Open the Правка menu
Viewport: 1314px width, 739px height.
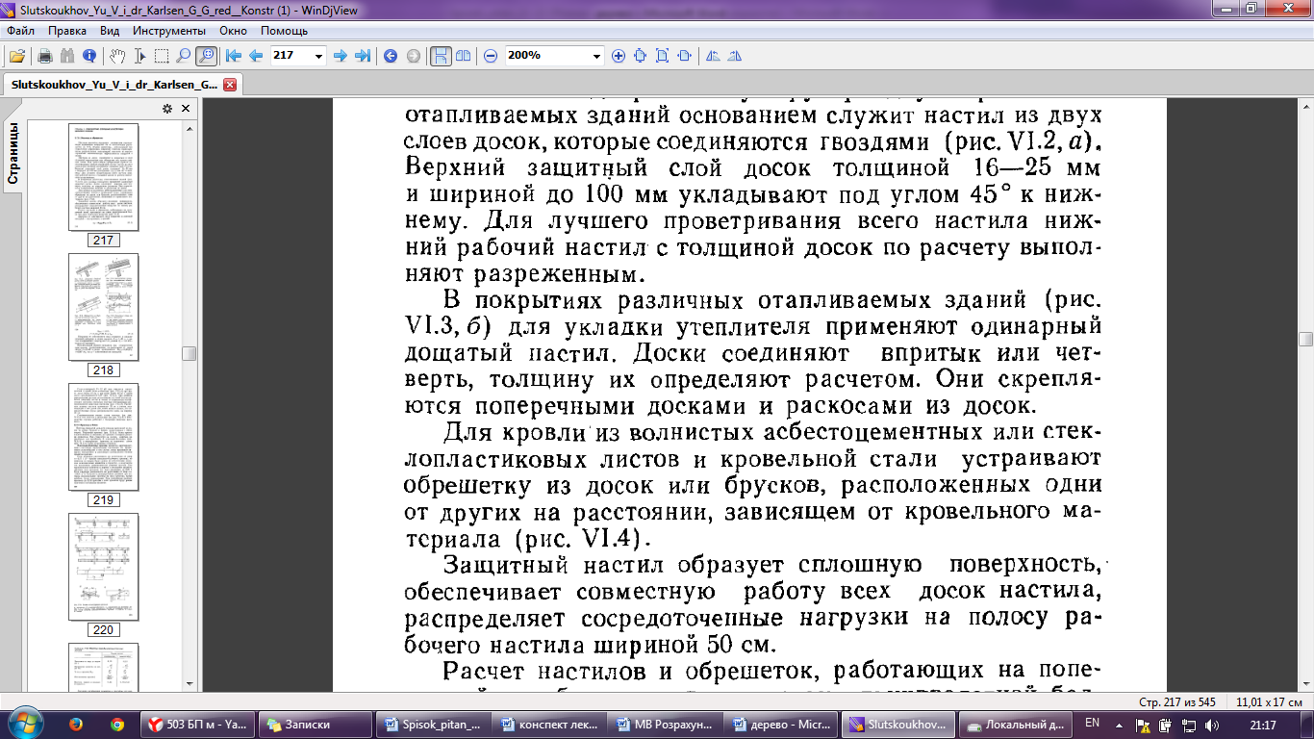[67, 31]
